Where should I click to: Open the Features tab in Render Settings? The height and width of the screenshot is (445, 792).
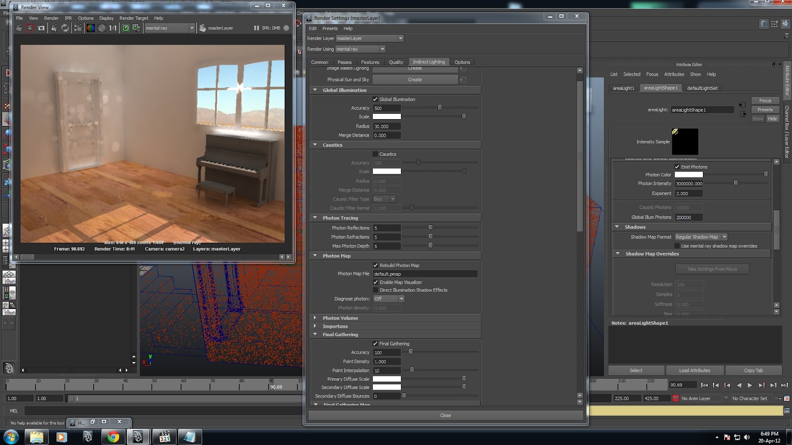pos(370,62)
